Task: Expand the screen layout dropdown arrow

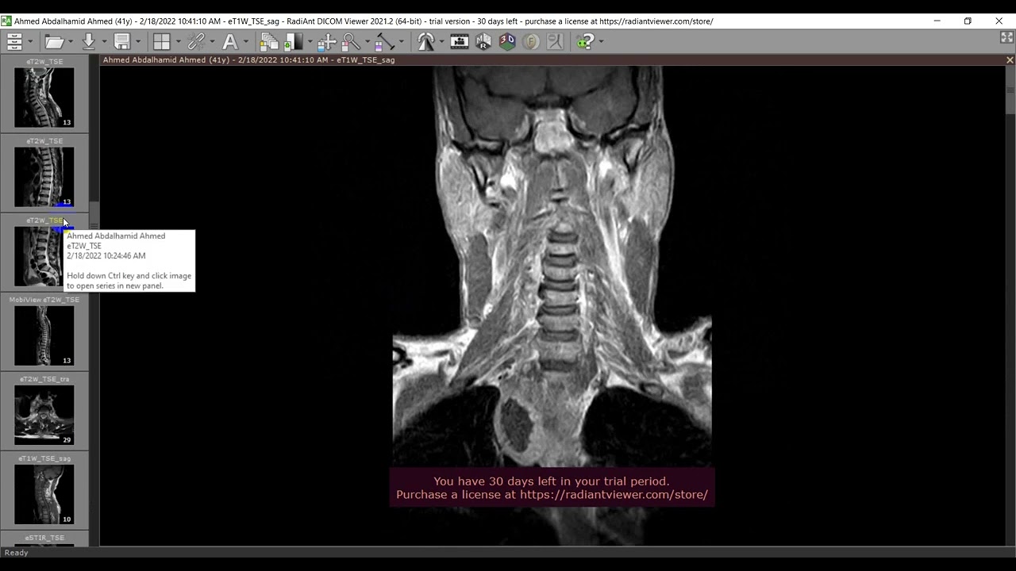Action: coord(178,42)
